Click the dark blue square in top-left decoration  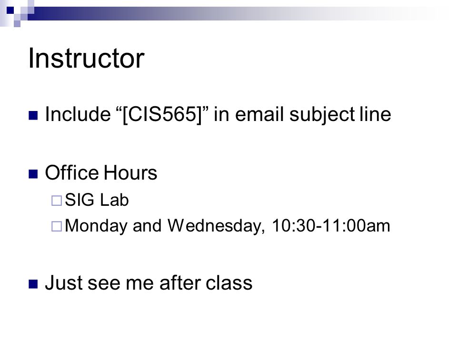(x=10, y=10)
